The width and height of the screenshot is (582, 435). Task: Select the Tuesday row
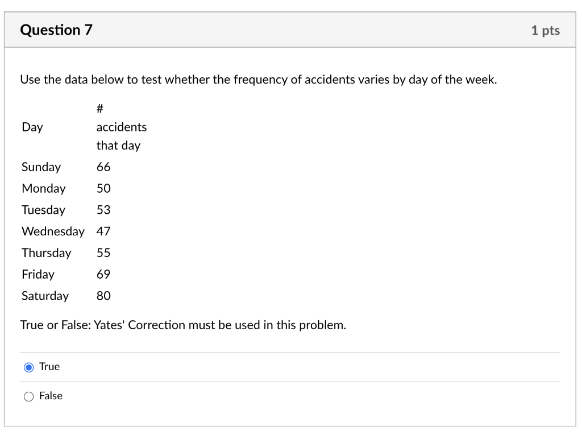coord(43,210)
